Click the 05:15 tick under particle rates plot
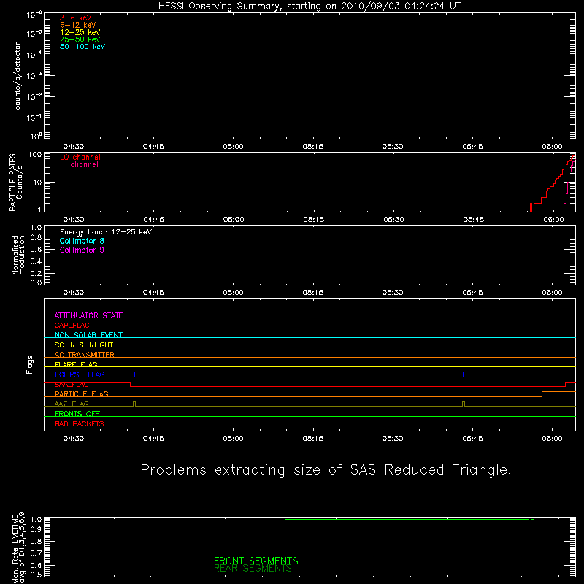The width and height of the screenshot is (584, 584). click(x=314, y=220)
